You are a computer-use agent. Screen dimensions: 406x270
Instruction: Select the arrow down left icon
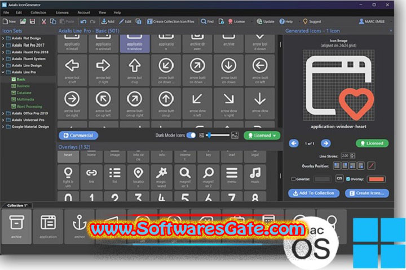pyautogui.click(x=197, y=103)
